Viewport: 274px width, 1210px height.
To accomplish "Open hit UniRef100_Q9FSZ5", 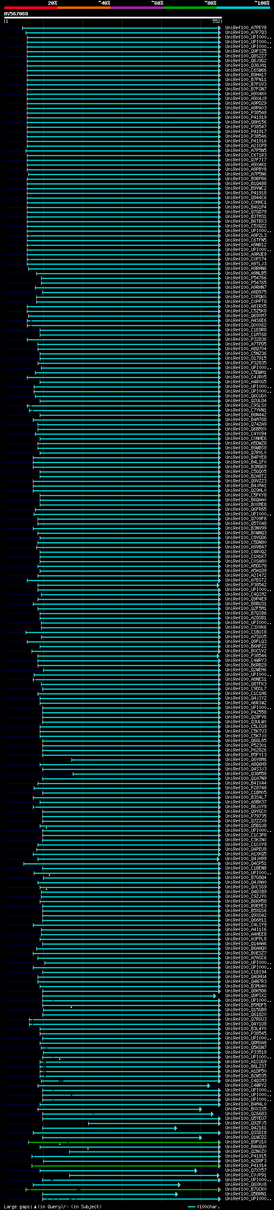I will click(246, 51).
